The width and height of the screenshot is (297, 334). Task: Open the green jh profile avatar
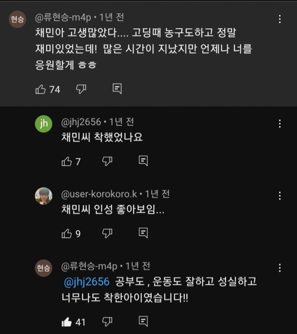(x=44, y=124)
